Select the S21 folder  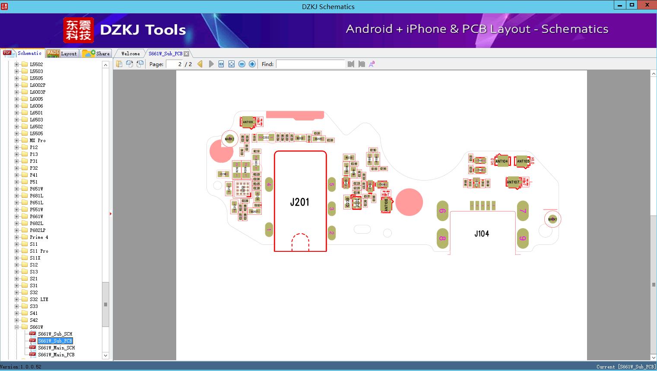click(34, 279)
